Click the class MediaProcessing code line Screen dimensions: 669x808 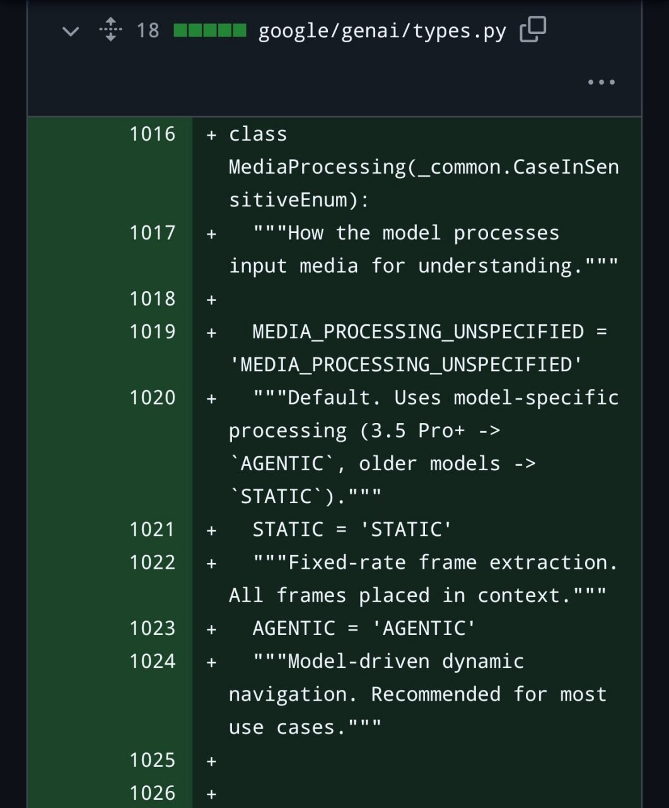click(424, 167)
